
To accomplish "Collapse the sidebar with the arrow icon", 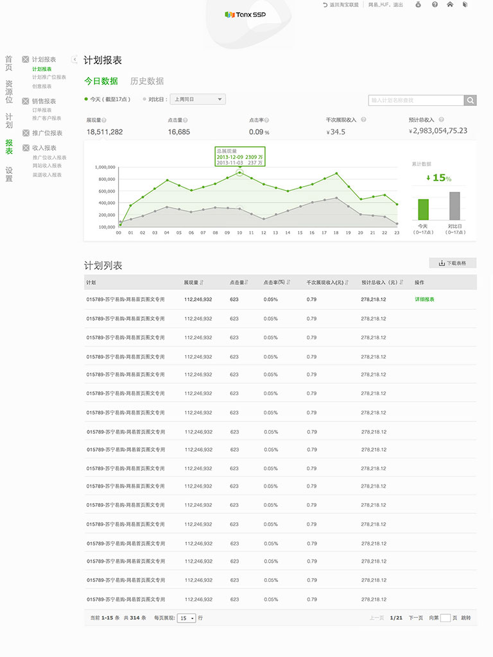I will point(74,60).
